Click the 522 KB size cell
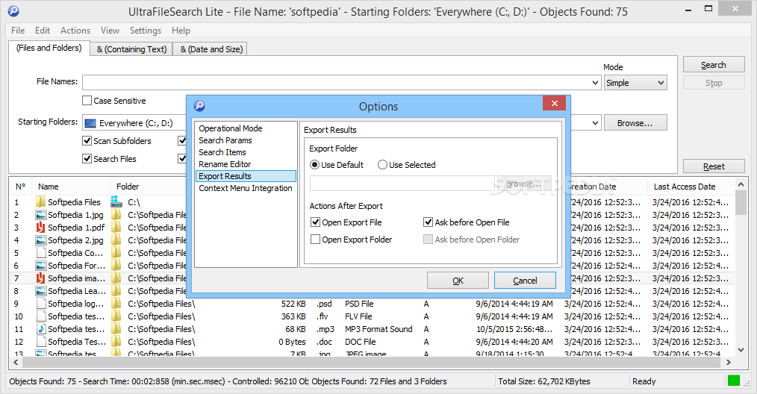Viewport: 757px width, 394px height. (x=293, y=304)
